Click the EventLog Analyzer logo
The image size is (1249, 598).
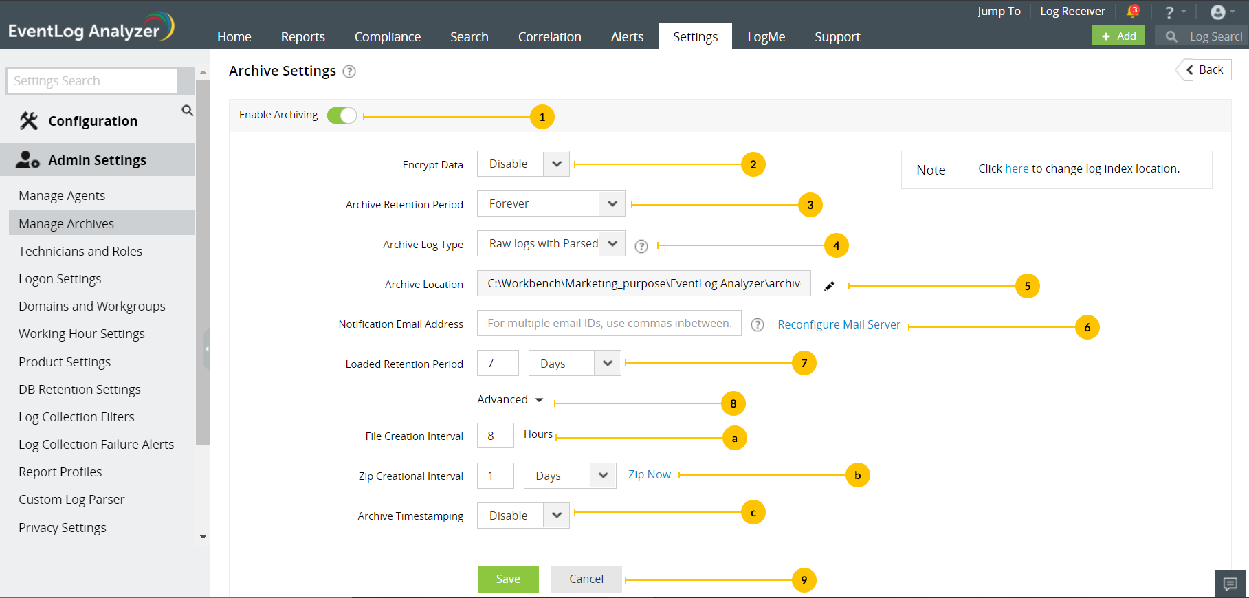(x=91, y=27)
